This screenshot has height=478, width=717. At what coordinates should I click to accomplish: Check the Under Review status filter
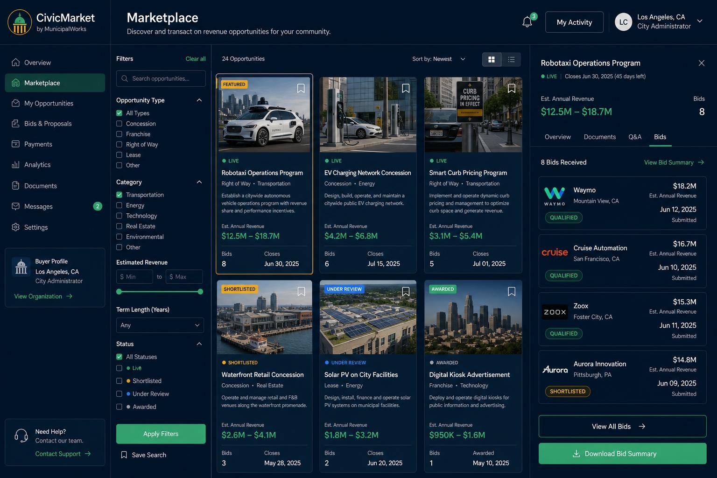point(119,394)
